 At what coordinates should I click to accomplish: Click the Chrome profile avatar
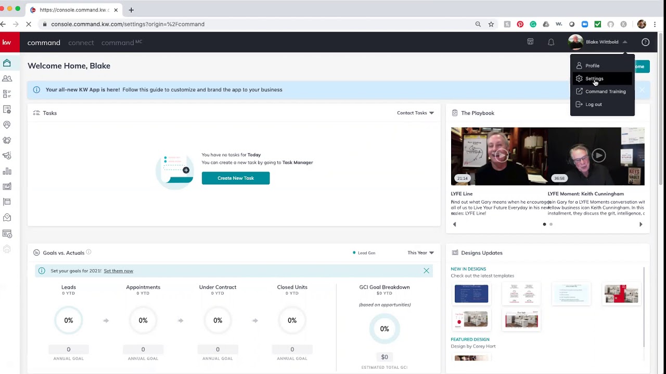642,24
